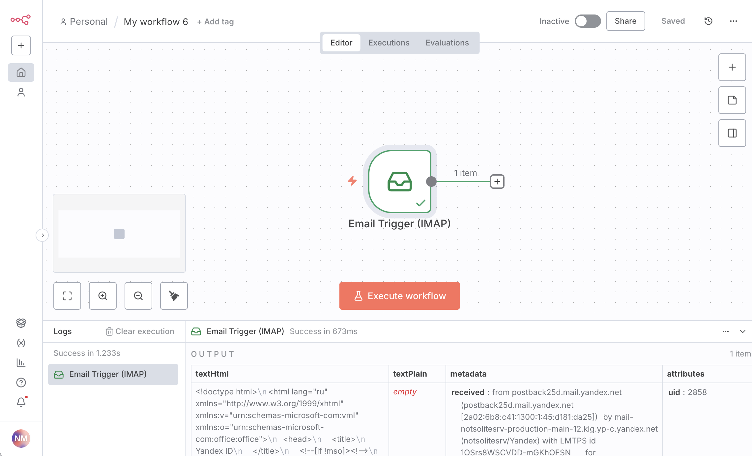
Task: Zoom out on the canvas
Action: [x=138, y=296]
